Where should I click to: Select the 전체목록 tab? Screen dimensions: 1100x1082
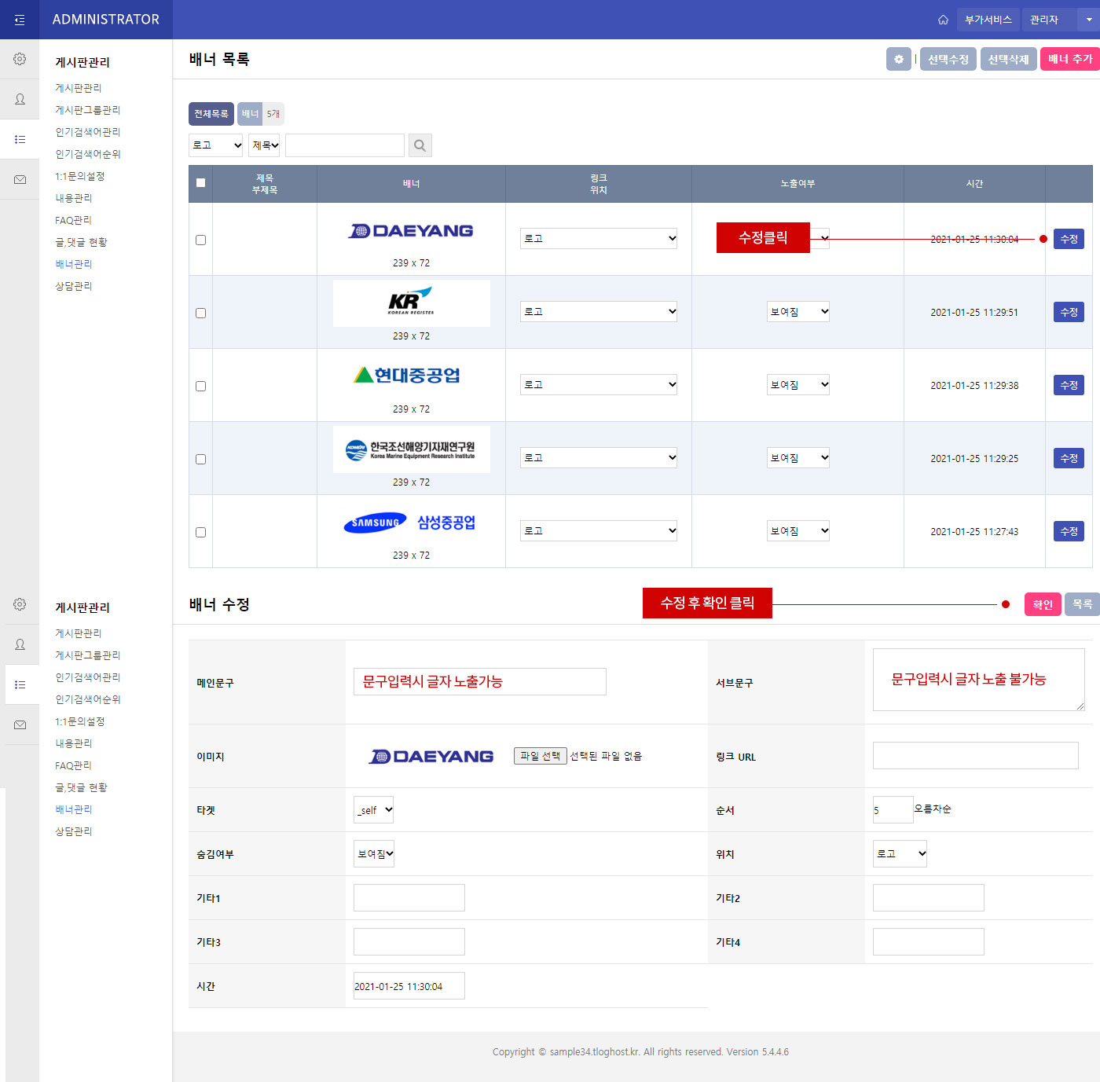pyautogui.click(x=211, y=114)
